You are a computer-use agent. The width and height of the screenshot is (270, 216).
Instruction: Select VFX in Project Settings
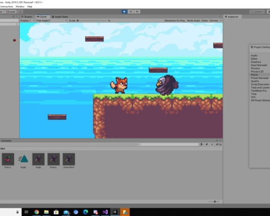[x=253, y=97]
